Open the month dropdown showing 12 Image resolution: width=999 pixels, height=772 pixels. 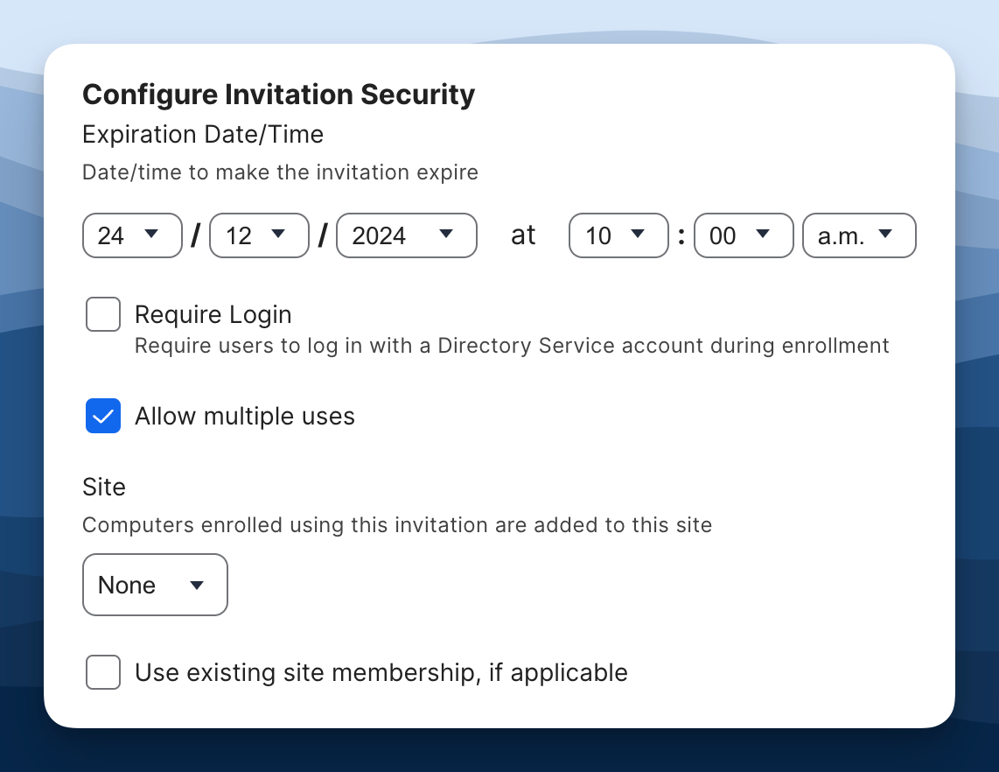click(x=259, y=235)
